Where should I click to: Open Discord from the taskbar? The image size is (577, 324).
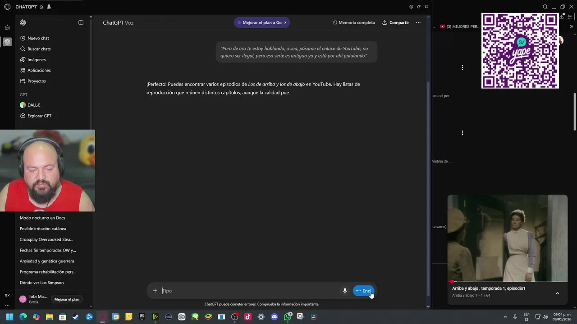coord(274,317)
